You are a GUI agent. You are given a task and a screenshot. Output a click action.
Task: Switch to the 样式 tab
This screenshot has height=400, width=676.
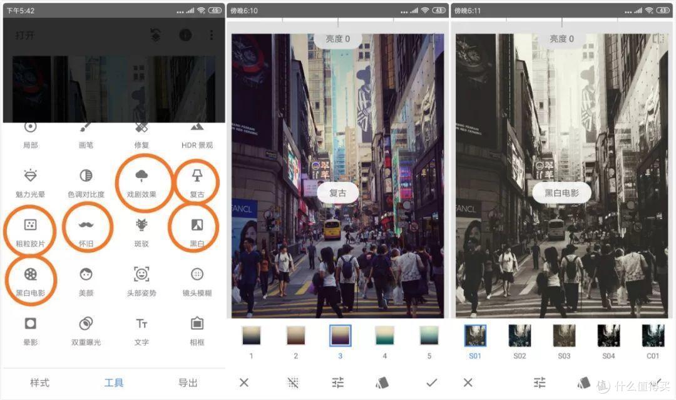(40, 382)
